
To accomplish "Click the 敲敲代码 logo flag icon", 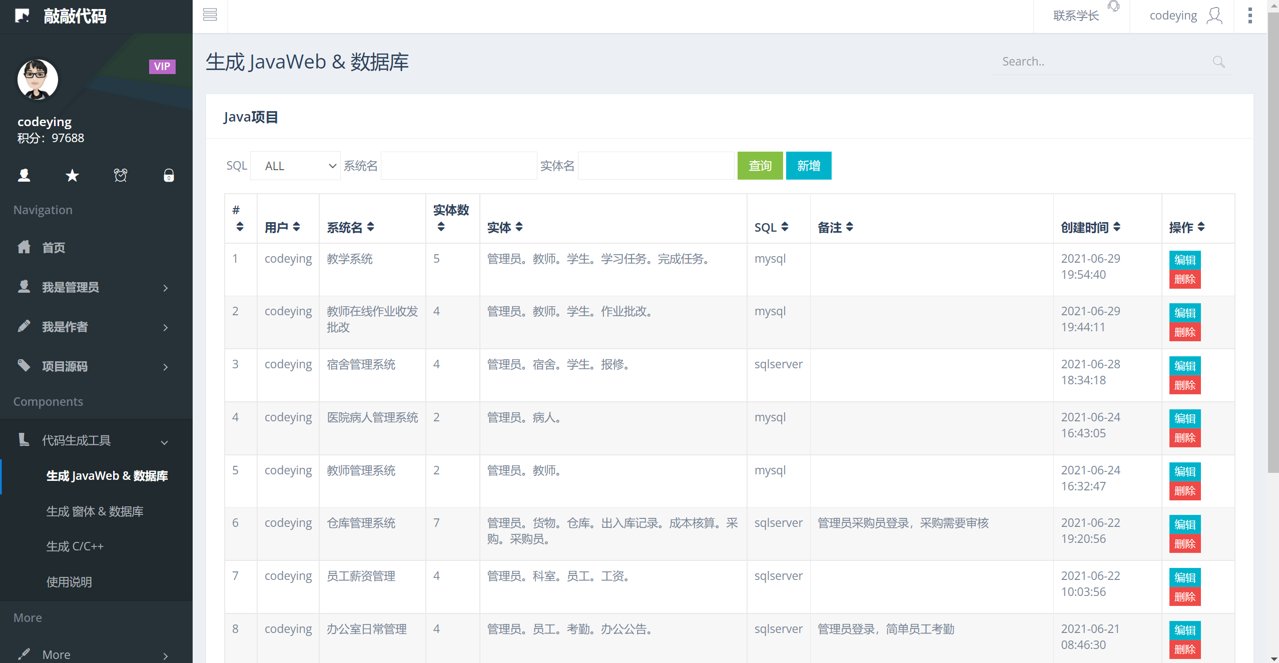I will 22,16.
